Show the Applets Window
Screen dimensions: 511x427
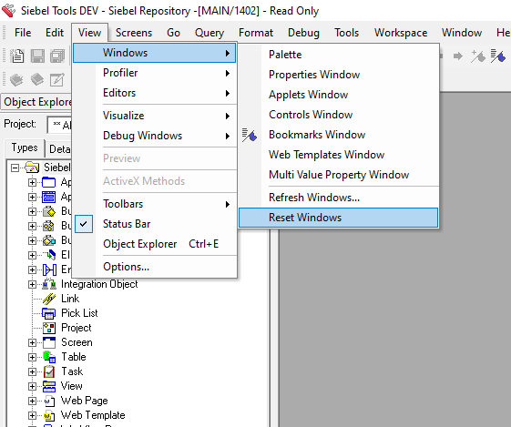coord(338,95)
